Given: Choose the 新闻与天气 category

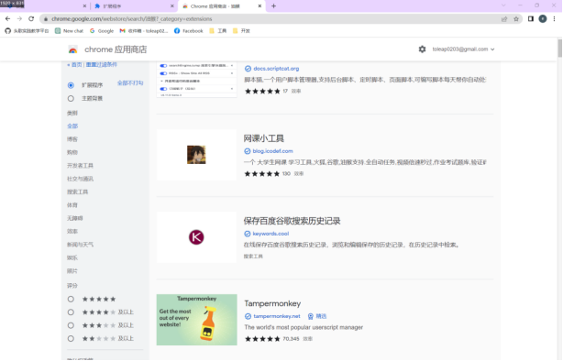Looking at the screenshot, I should [x=80, y=245].
